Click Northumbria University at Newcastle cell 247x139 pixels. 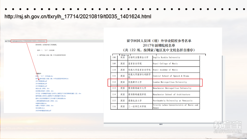click(x=176, y=101)
